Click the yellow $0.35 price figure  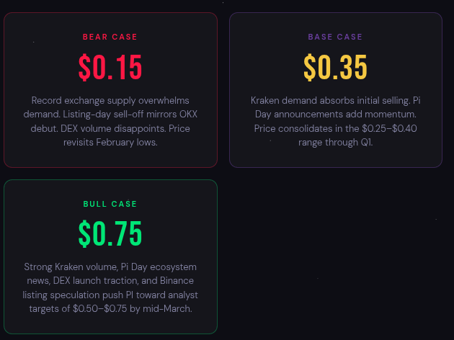[x=335, y=68]
